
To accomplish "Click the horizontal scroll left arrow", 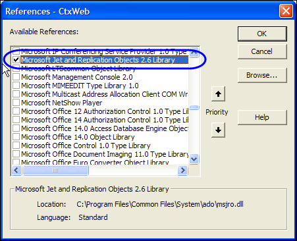I will point(16,171).
